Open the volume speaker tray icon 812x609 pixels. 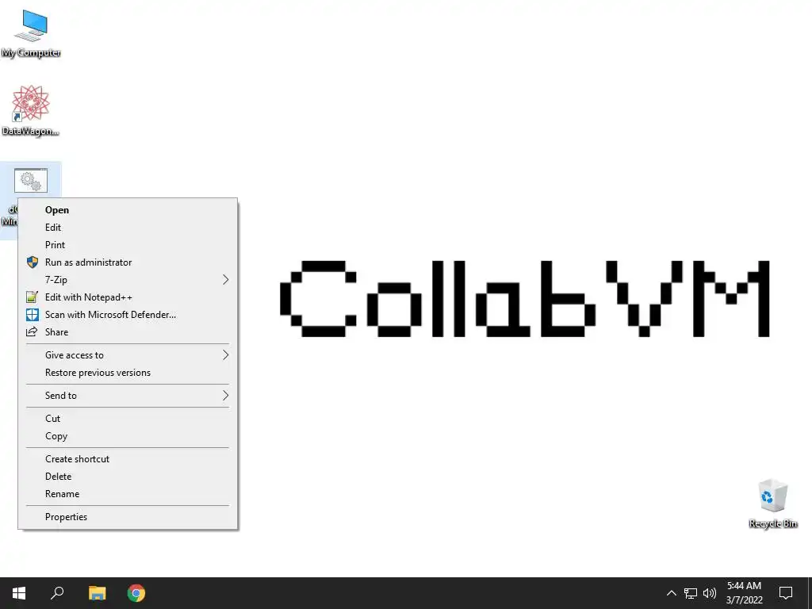tap(710, 593)
